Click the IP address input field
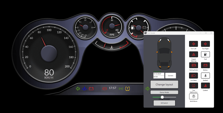Image resolution: width=223 pixels, height=113 pixels. [x=159, y=74]
